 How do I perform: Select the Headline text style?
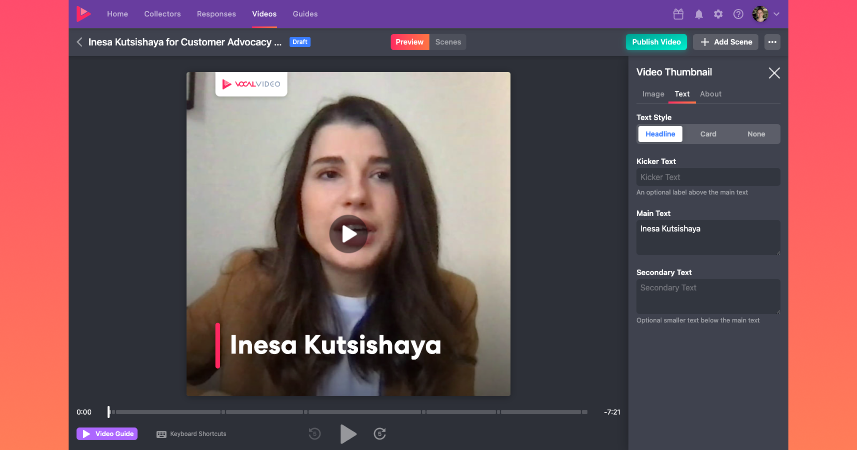(660, 134)
